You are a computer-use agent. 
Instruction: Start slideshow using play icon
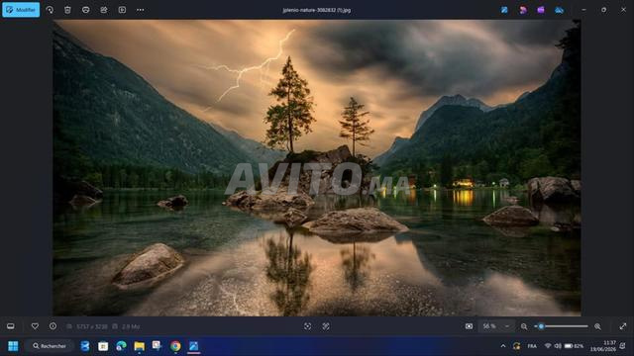[x=122, y=10]
